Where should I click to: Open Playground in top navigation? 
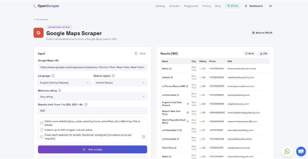(x=191, y=6)
